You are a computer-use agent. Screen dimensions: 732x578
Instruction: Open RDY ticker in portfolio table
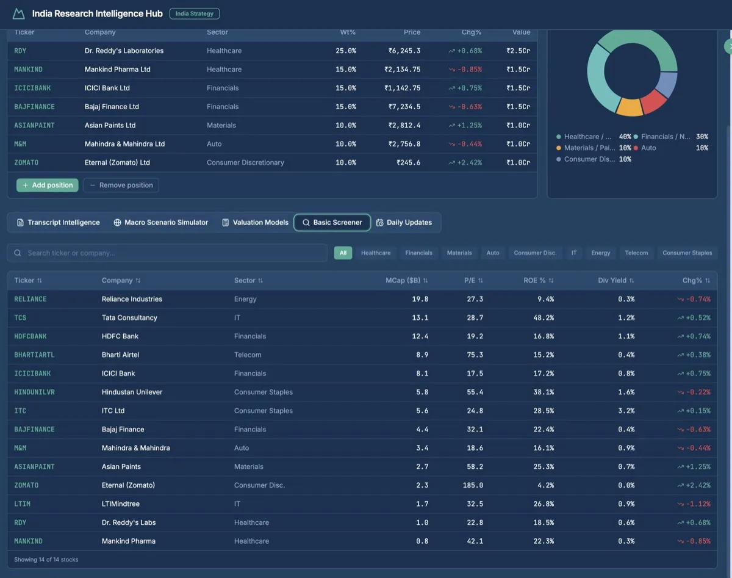point(20,51)
